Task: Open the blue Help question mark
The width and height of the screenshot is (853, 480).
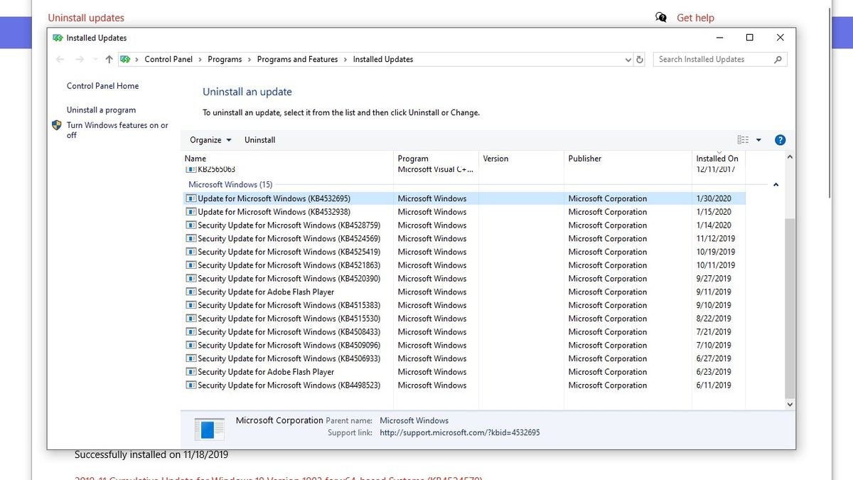Action: (x=780, y=139)
